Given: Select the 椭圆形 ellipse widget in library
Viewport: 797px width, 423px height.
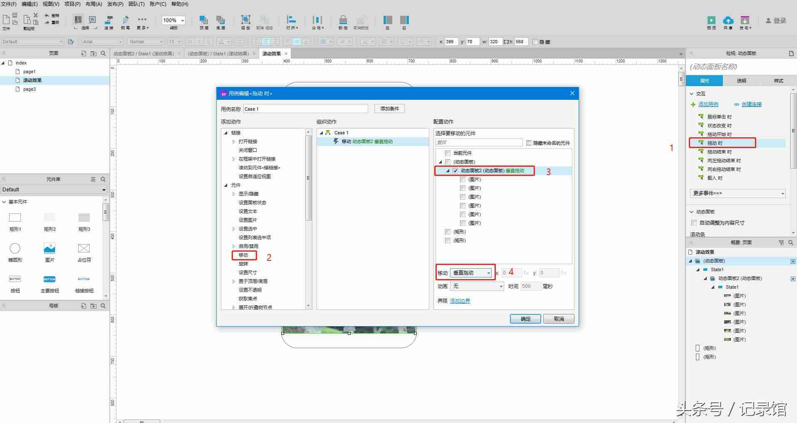Looking at the screenshot, I should click(15, 248).
